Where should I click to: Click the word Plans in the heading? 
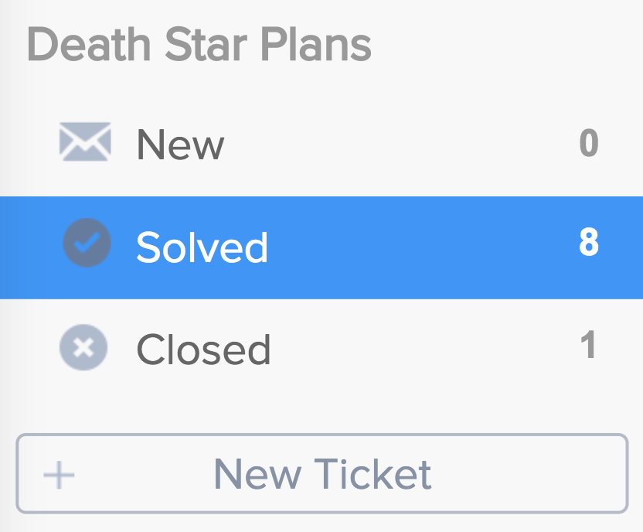[x=316, y=44]
